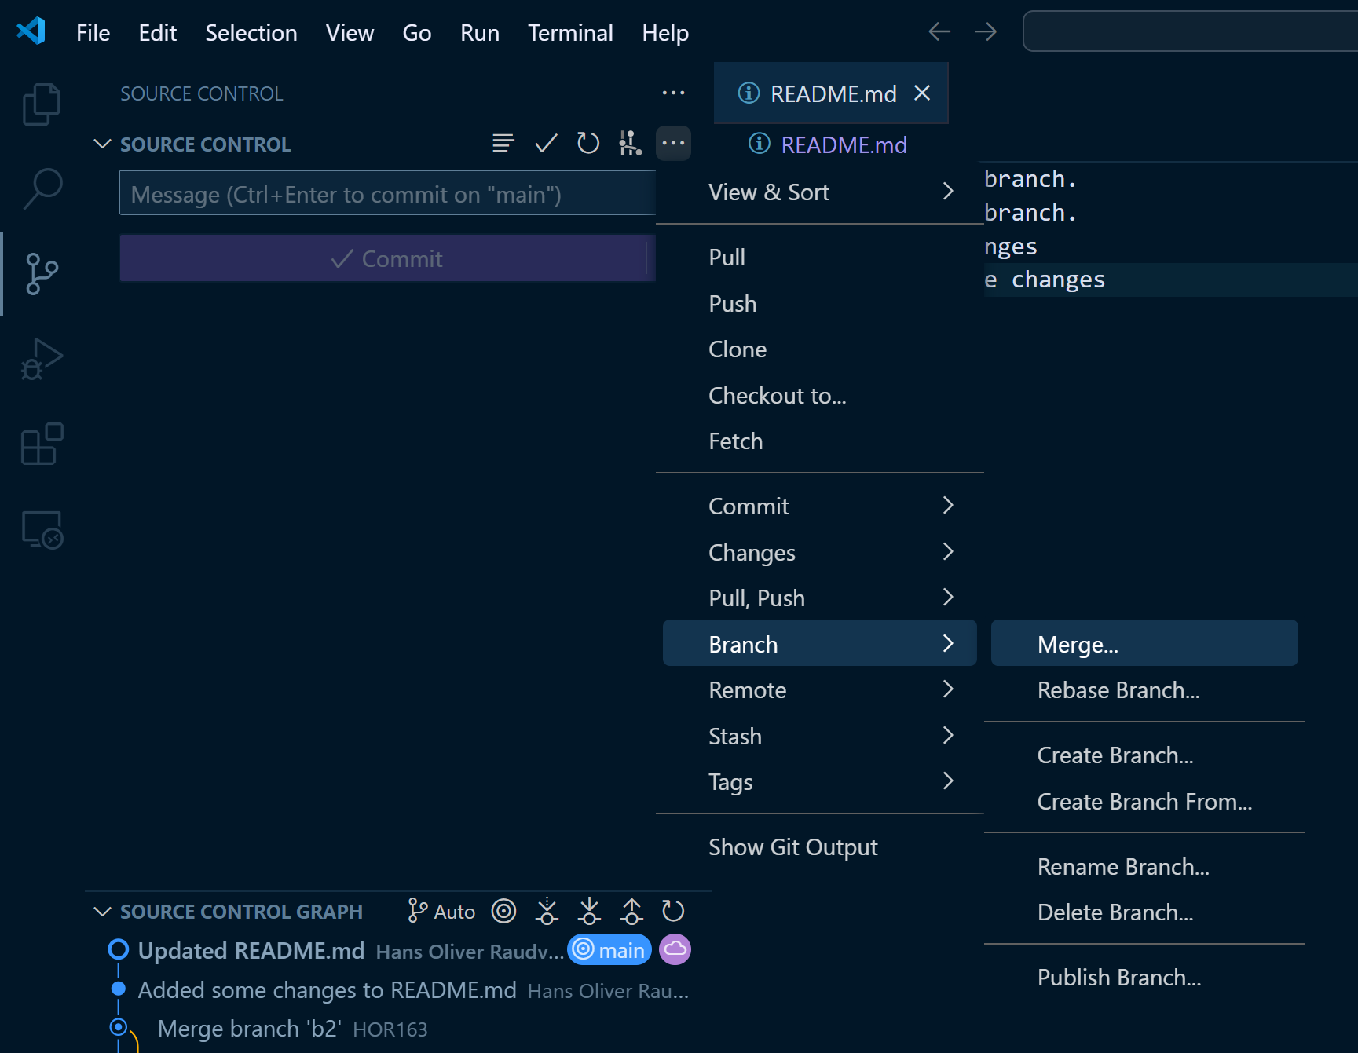Open the Explorer view in activity bar
The image size is (1358, 1053).
(x=42, y=104)
